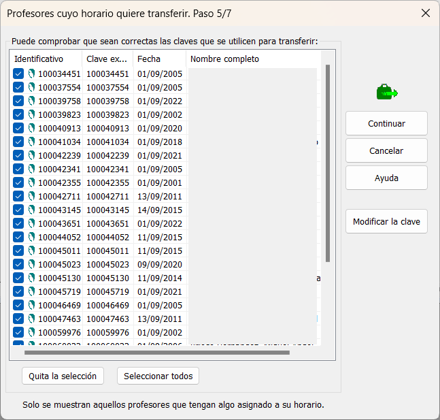Deselect checkbox of 100045130
440x420 pixels.
[x=18, y=278]
